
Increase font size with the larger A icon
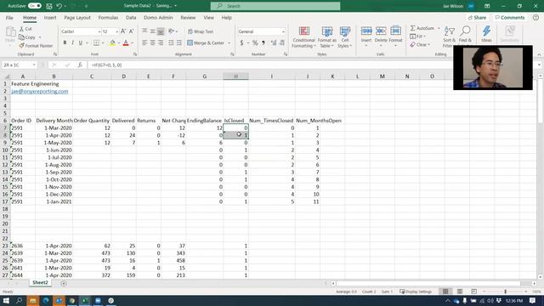point(123,31)
